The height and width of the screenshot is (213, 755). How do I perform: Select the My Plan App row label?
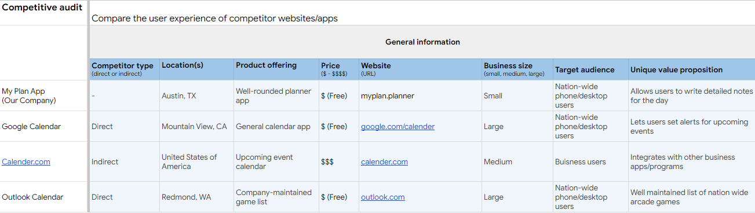(x=43, y=96)
